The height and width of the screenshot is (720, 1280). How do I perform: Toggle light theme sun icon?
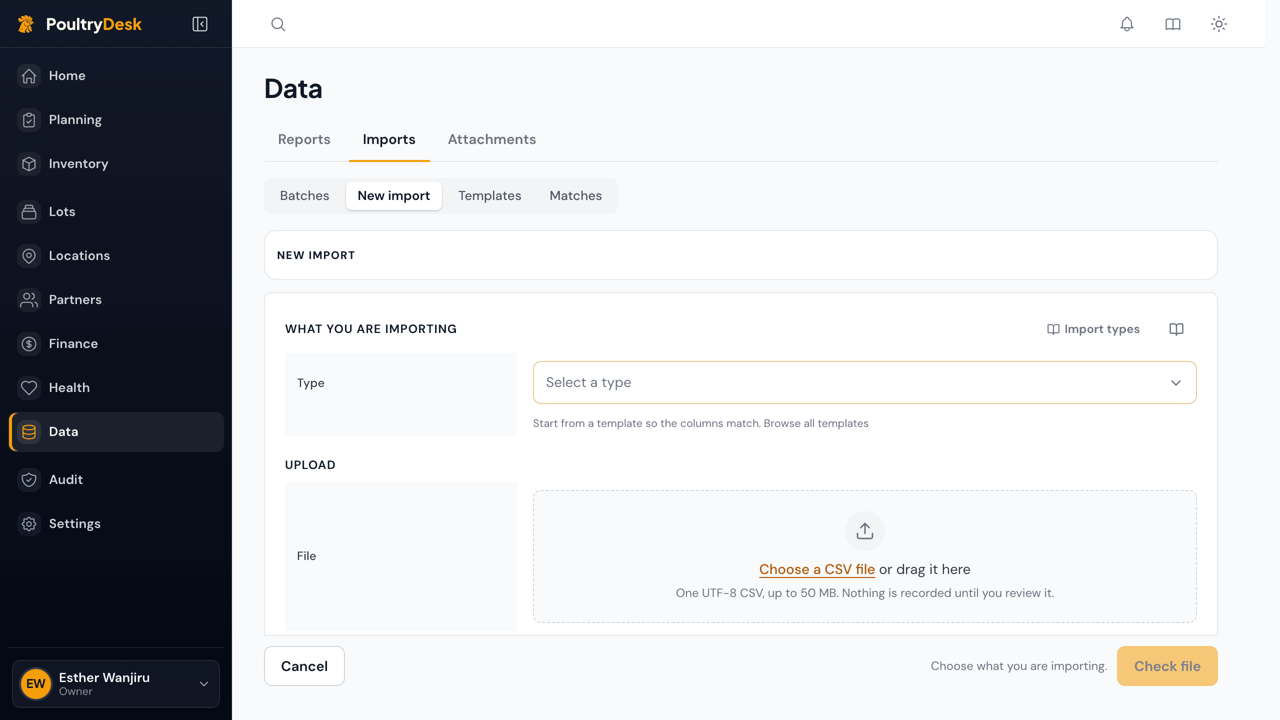tap(1218, 24)
